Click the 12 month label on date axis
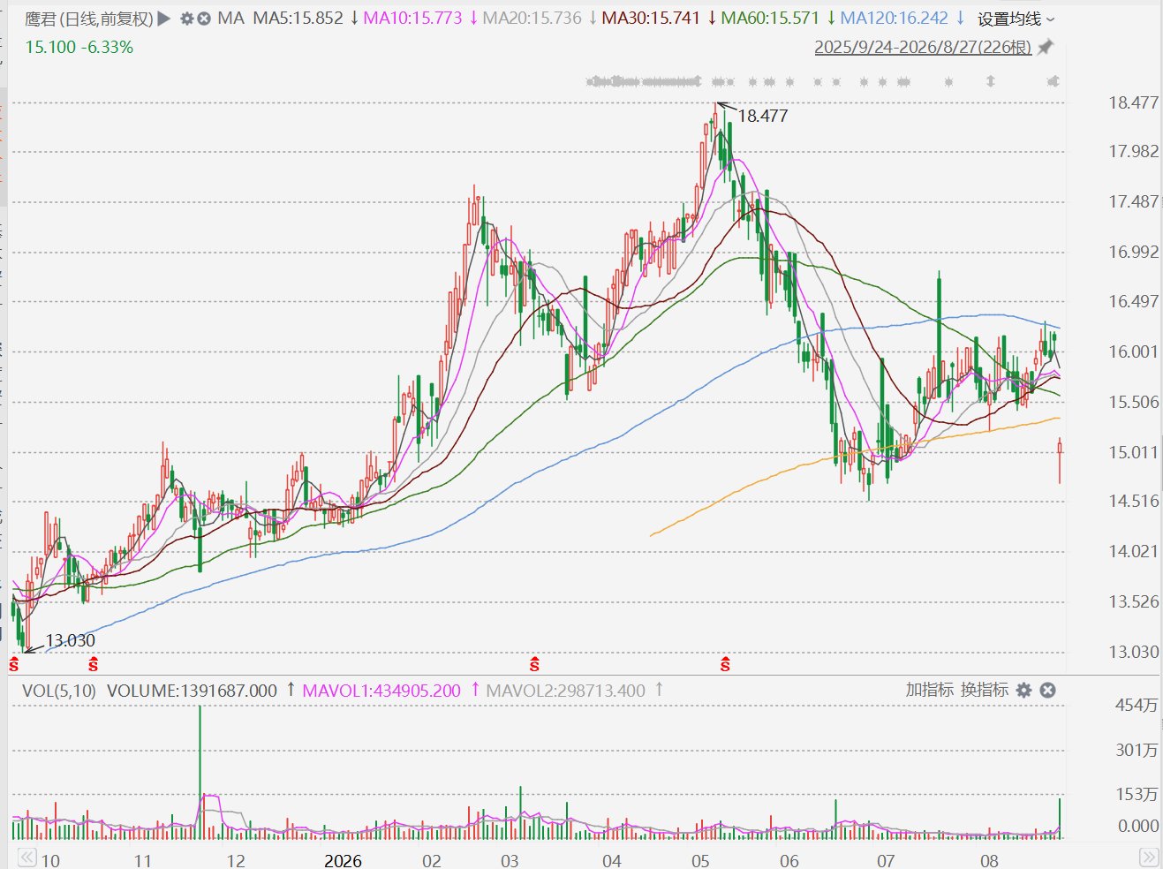 click(x=236, y=860)
